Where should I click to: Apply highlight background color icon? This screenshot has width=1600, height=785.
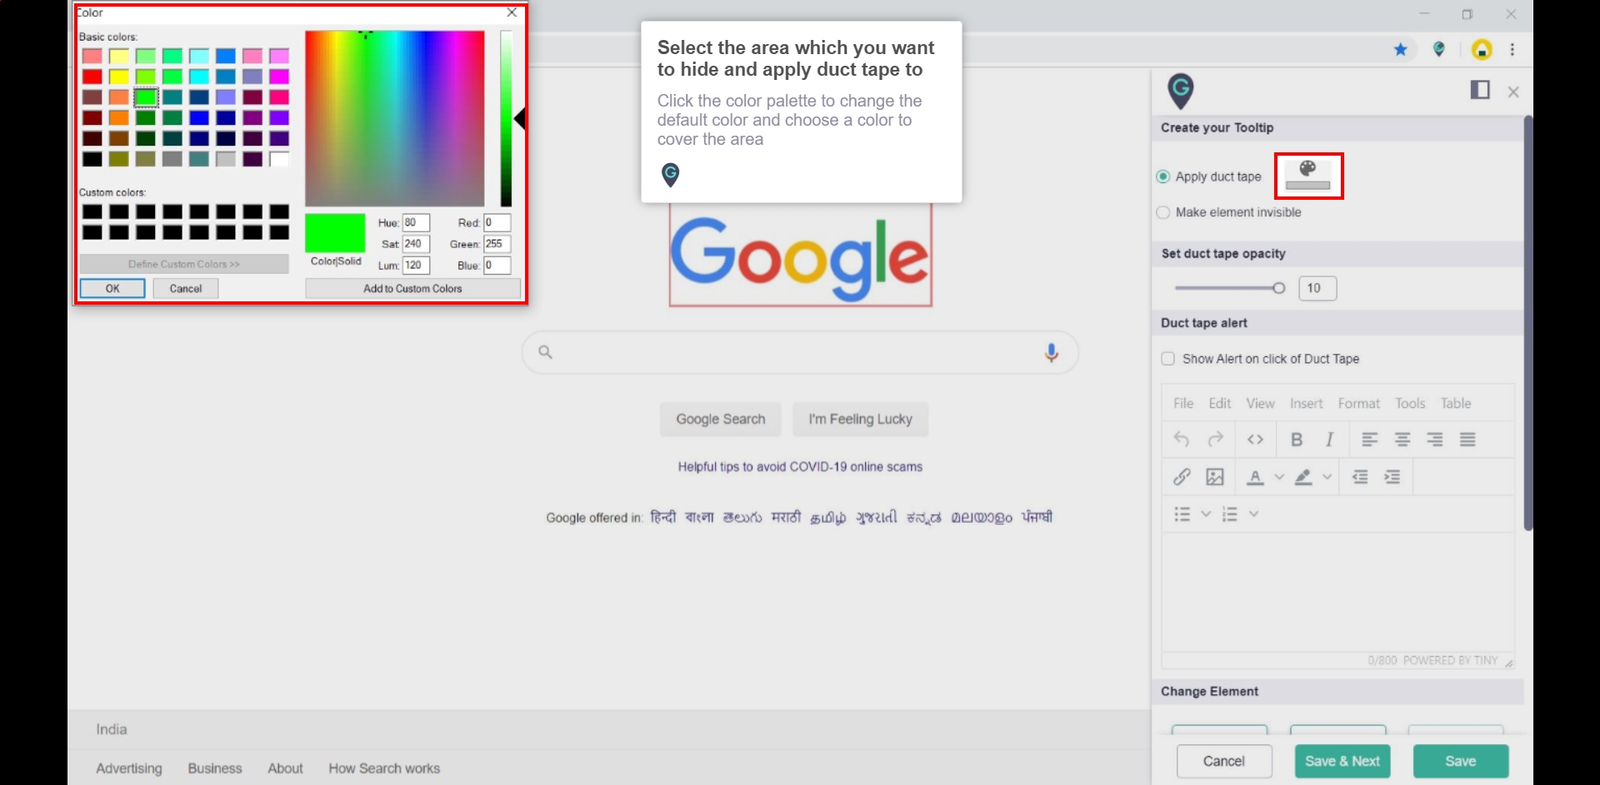pos(1304,477)
